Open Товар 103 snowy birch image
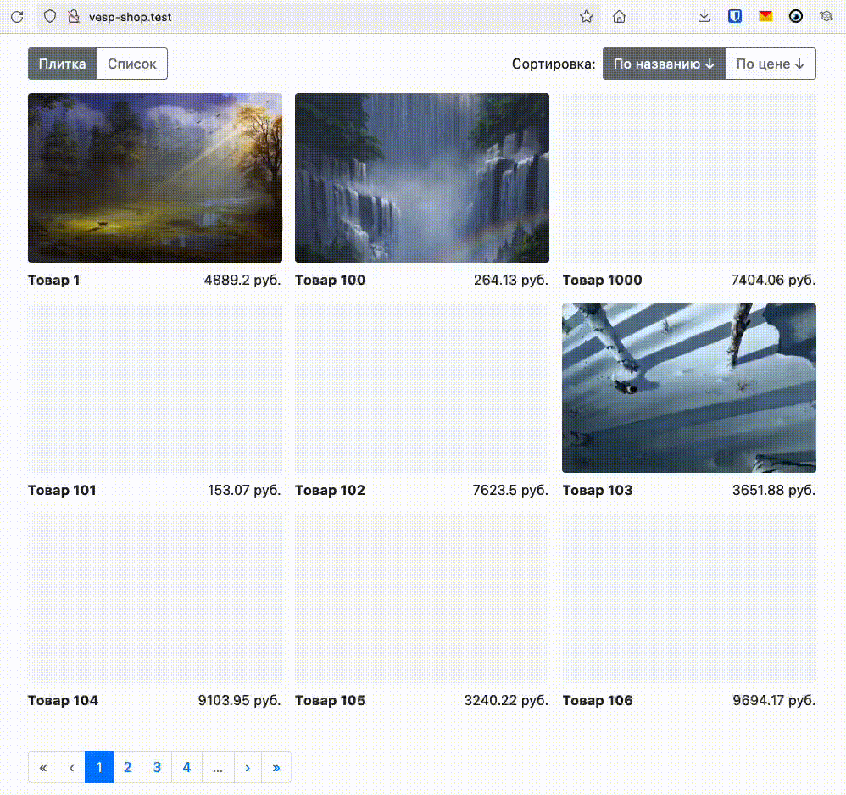The width and height of the screenshot is (846, 795). pos(689,388)
